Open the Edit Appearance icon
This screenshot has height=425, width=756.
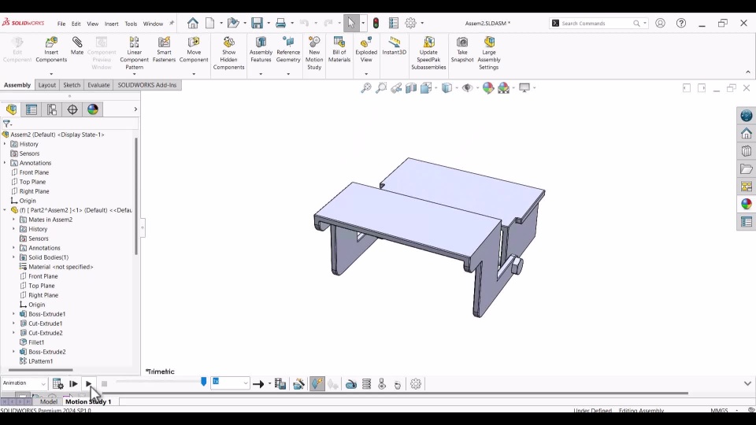coord(488,87)
